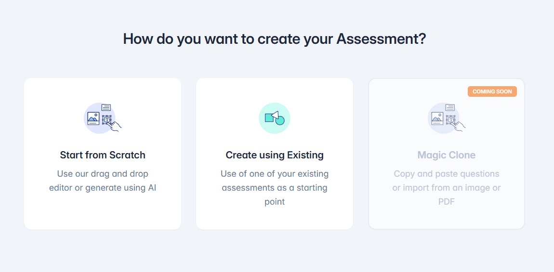Select the Start from Scratch title
This screenshot has width=554, height=272.
103,155
